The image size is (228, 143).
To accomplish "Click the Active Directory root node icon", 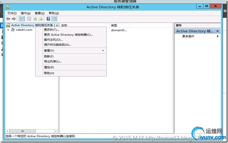I will (x=8, y=25).
